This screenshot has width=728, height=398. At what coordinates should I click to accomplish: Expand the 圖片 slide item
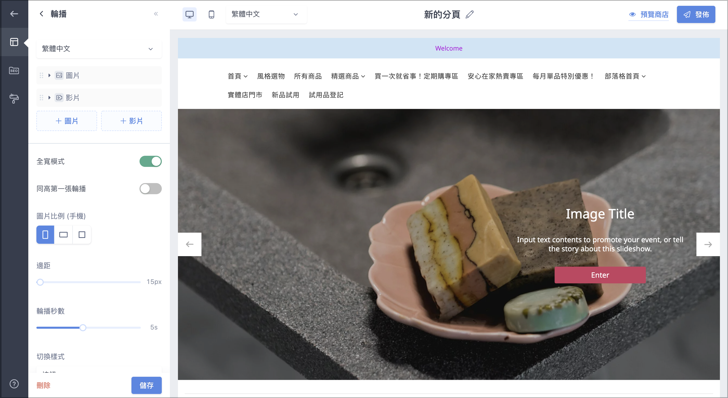pyautogui.click(x=50, y=75)
